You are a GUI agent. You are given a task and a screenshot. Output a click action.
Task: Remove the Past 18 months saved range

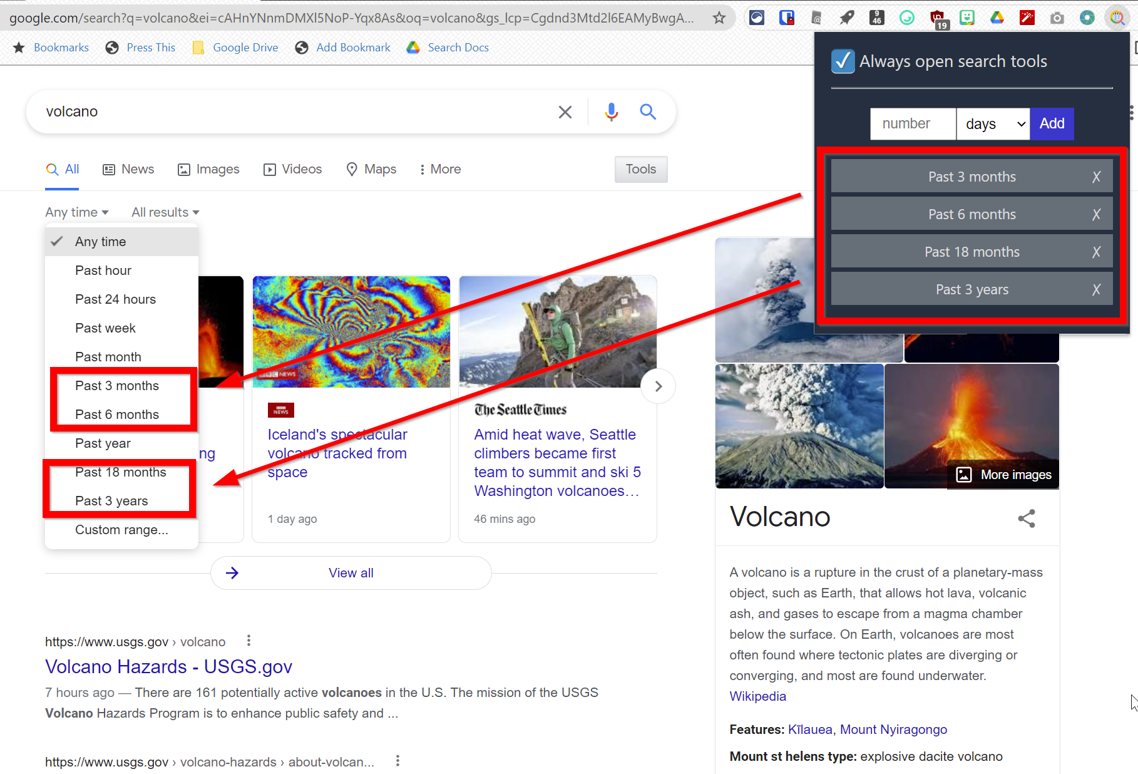pos(1096,252)
